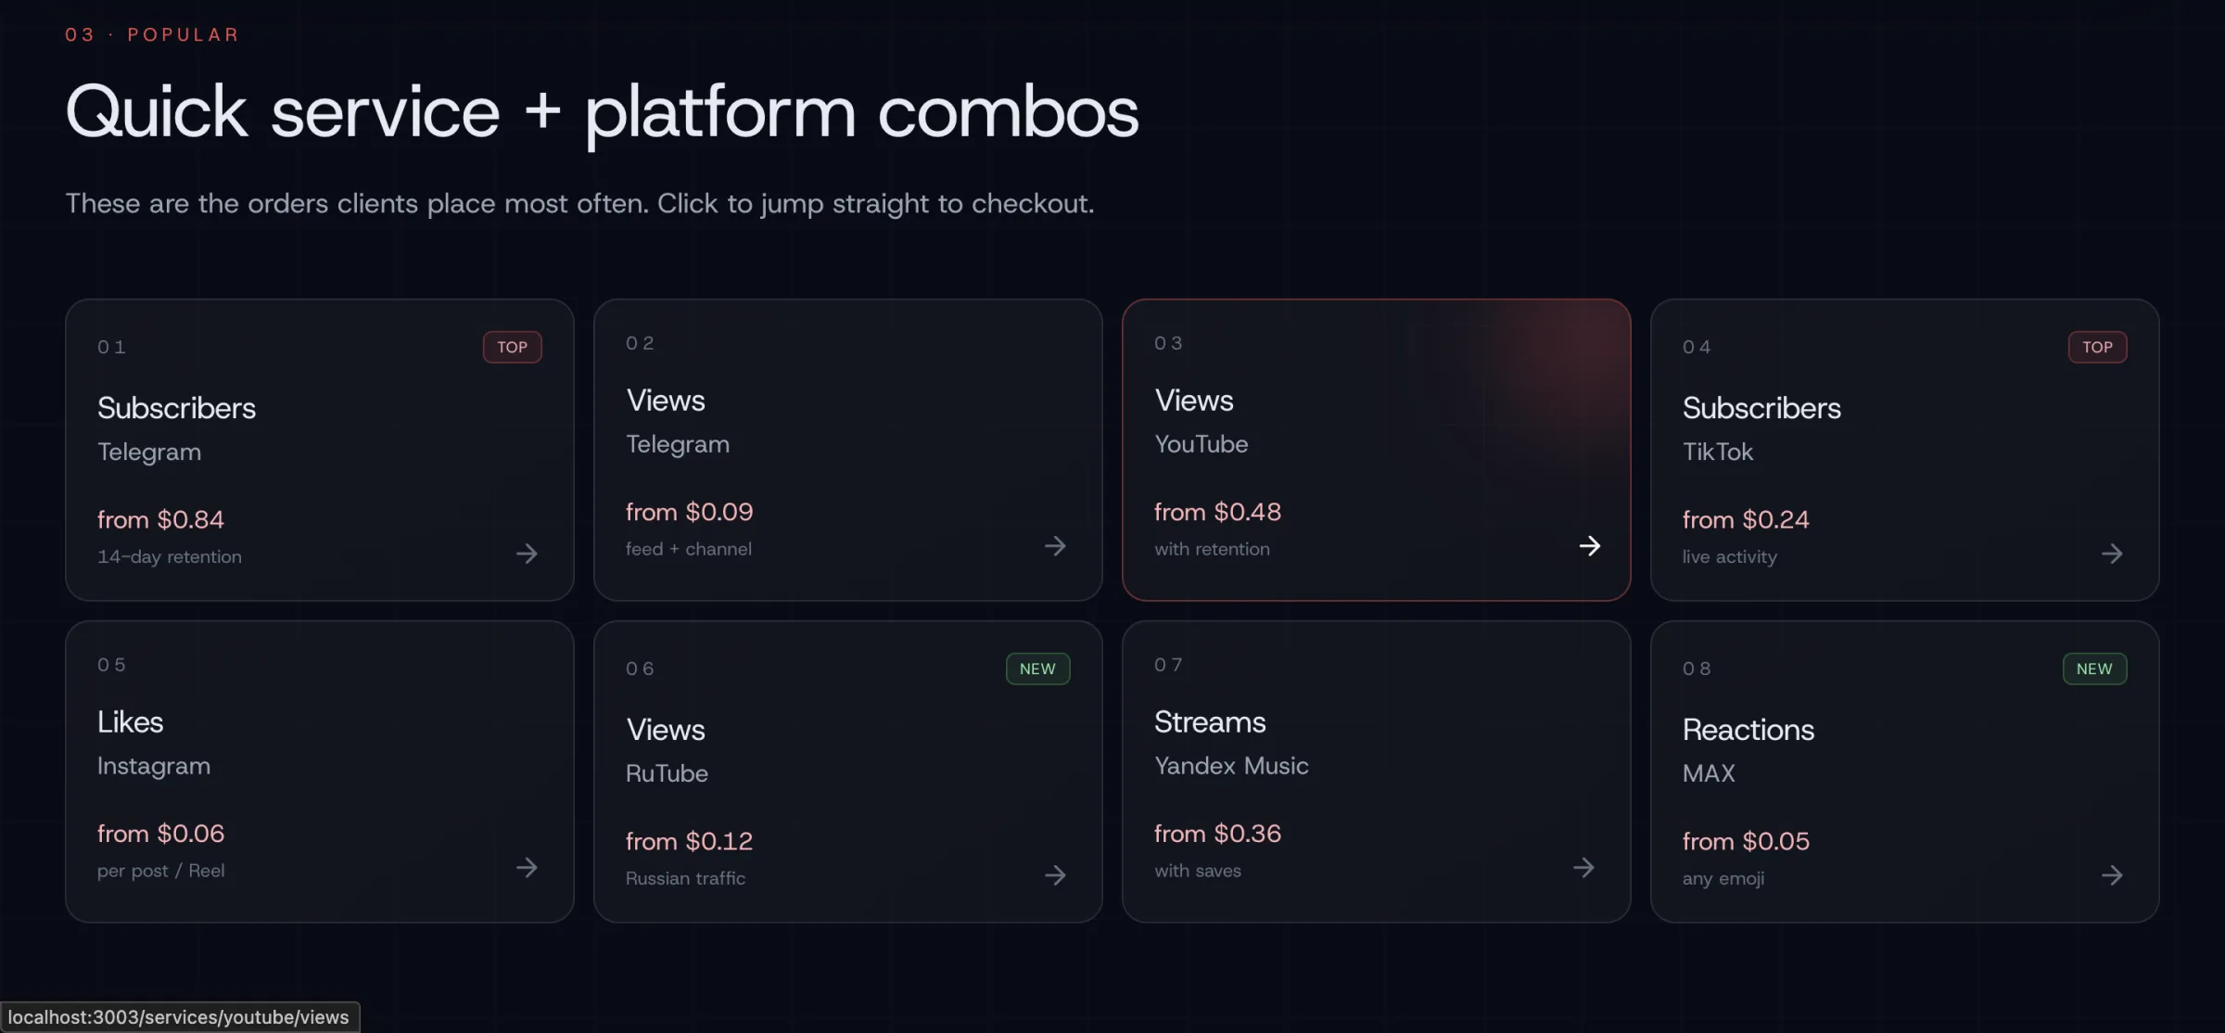Viewport: 2225px width, 1033px height.
Task: Select the Likes Instagram card title
Action: 130,722
